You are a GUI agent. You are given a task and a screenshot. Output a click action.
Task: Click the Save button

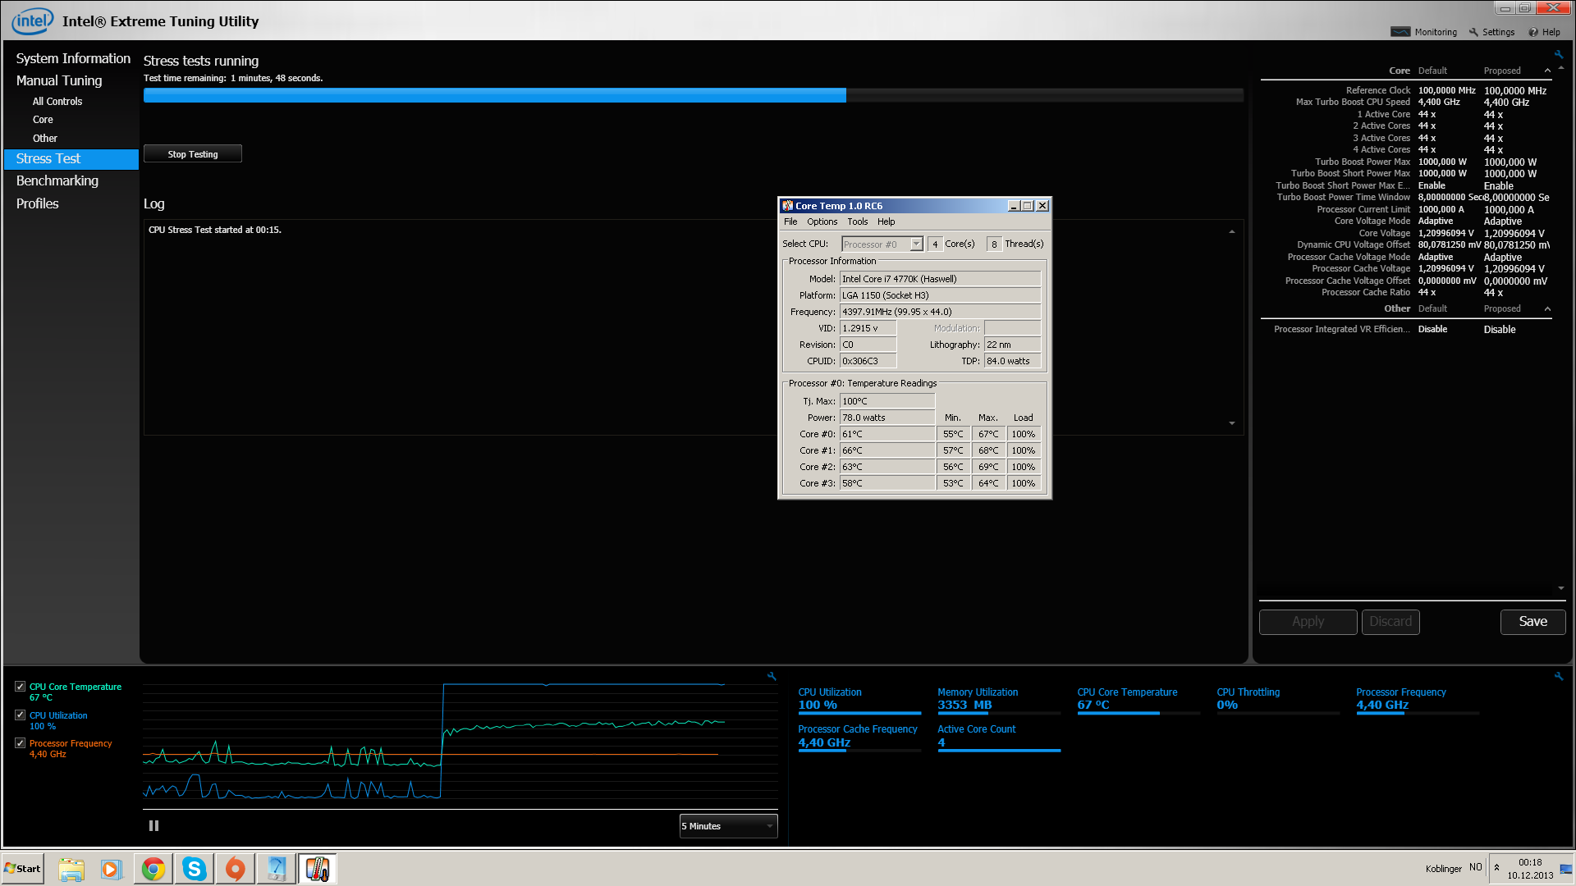coord(1532,622)
